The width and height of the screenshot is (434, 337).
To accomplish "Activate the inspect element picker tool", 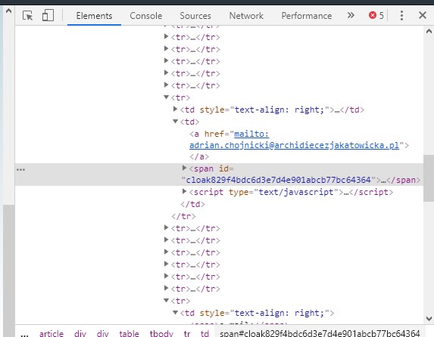I will pos(27,15).
